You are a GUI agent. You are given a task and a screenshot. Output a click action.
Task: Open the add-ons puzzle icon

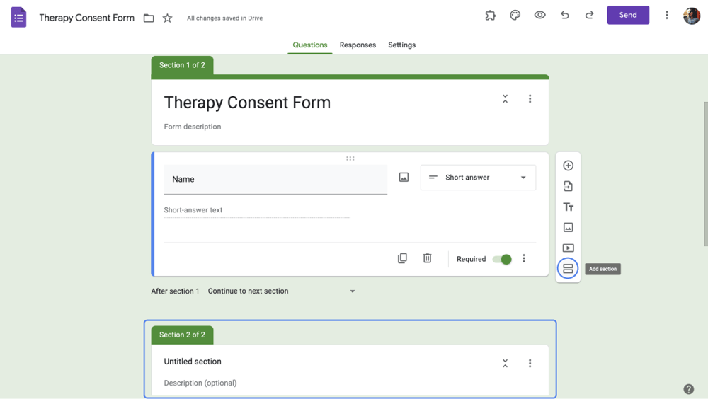(490, 15)
